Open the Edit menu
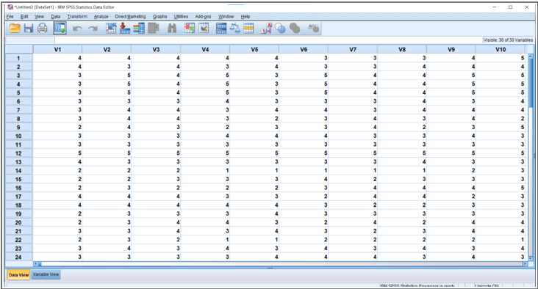The height and width of the screenshot is (289, 538). 24,16
